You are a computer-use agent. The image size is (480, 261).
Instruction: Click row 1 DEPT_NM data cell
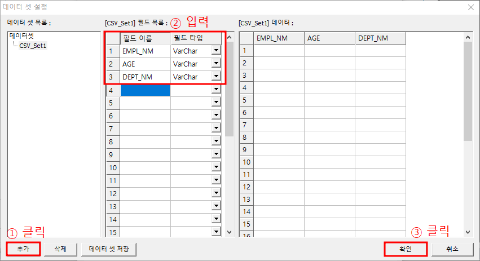(x=381, y=51)
